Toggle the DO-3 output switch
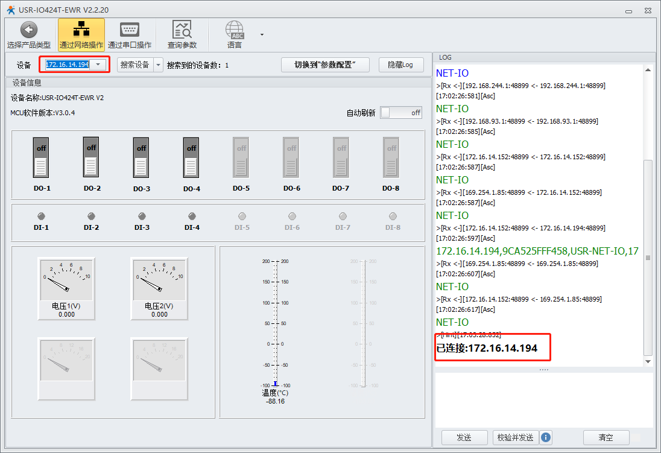Screen dimensions: 661x453 tap(141, 158)
